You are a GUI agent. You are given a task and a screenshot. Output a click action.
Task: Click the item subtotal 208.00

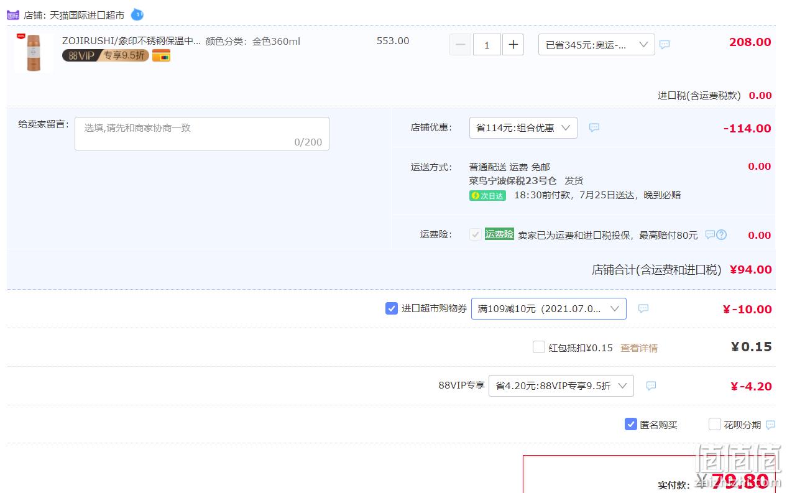pyautogui.click(x=750, y=42)
